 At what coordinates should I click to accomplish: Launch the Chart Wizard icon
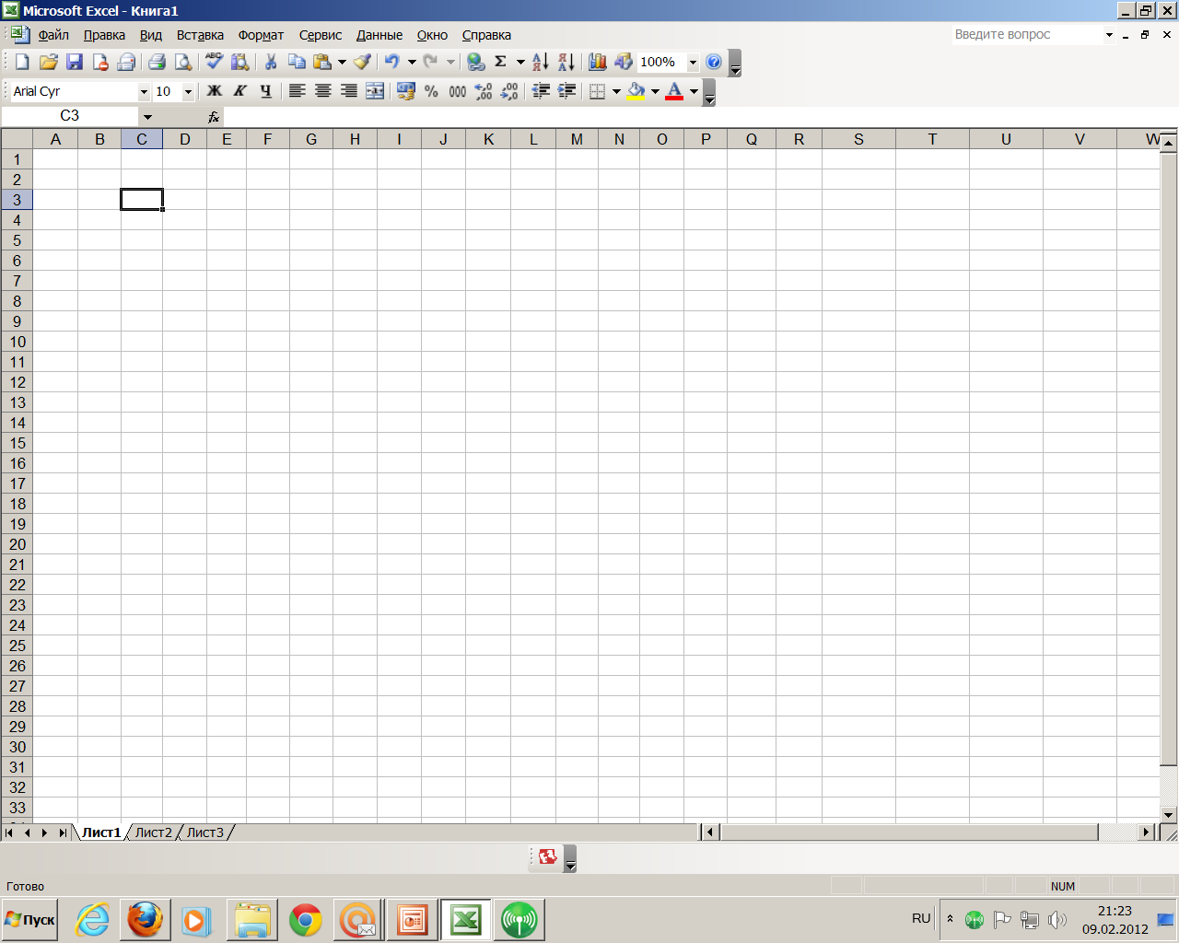pos(598,62)
